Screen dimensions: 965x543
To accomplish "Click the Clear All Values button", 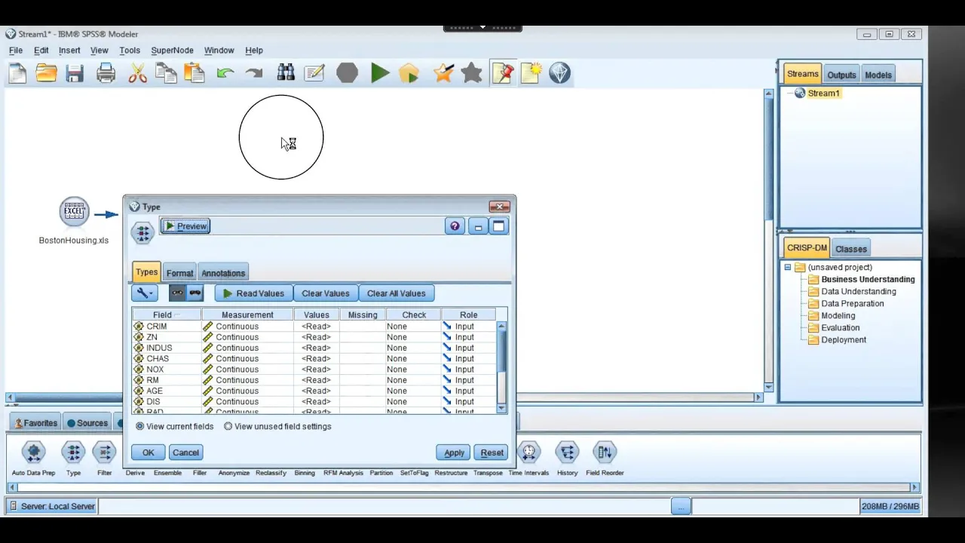I will coord(397,293).
